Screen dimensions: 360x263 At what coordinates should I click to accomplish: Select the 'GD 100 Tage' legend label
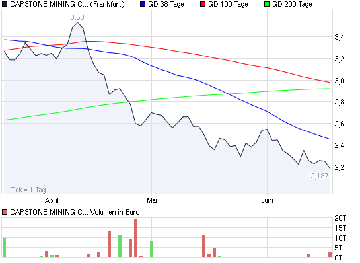pos(228,4)
